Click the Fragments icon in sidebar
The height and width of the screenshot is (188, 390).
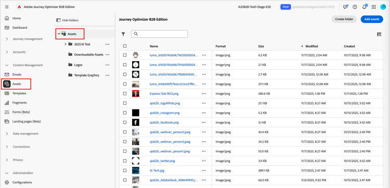click(x=7, y=103)
